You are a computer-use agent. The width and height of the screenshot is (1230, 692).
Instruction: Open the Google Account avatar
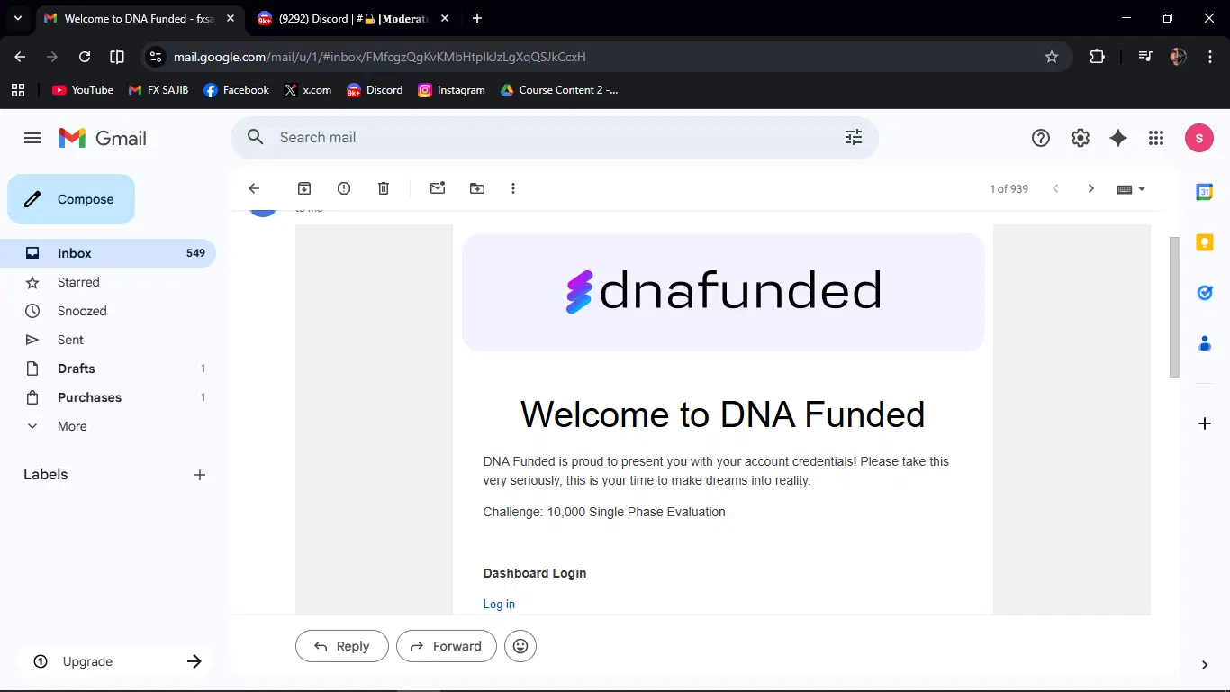coord(1199,138)
